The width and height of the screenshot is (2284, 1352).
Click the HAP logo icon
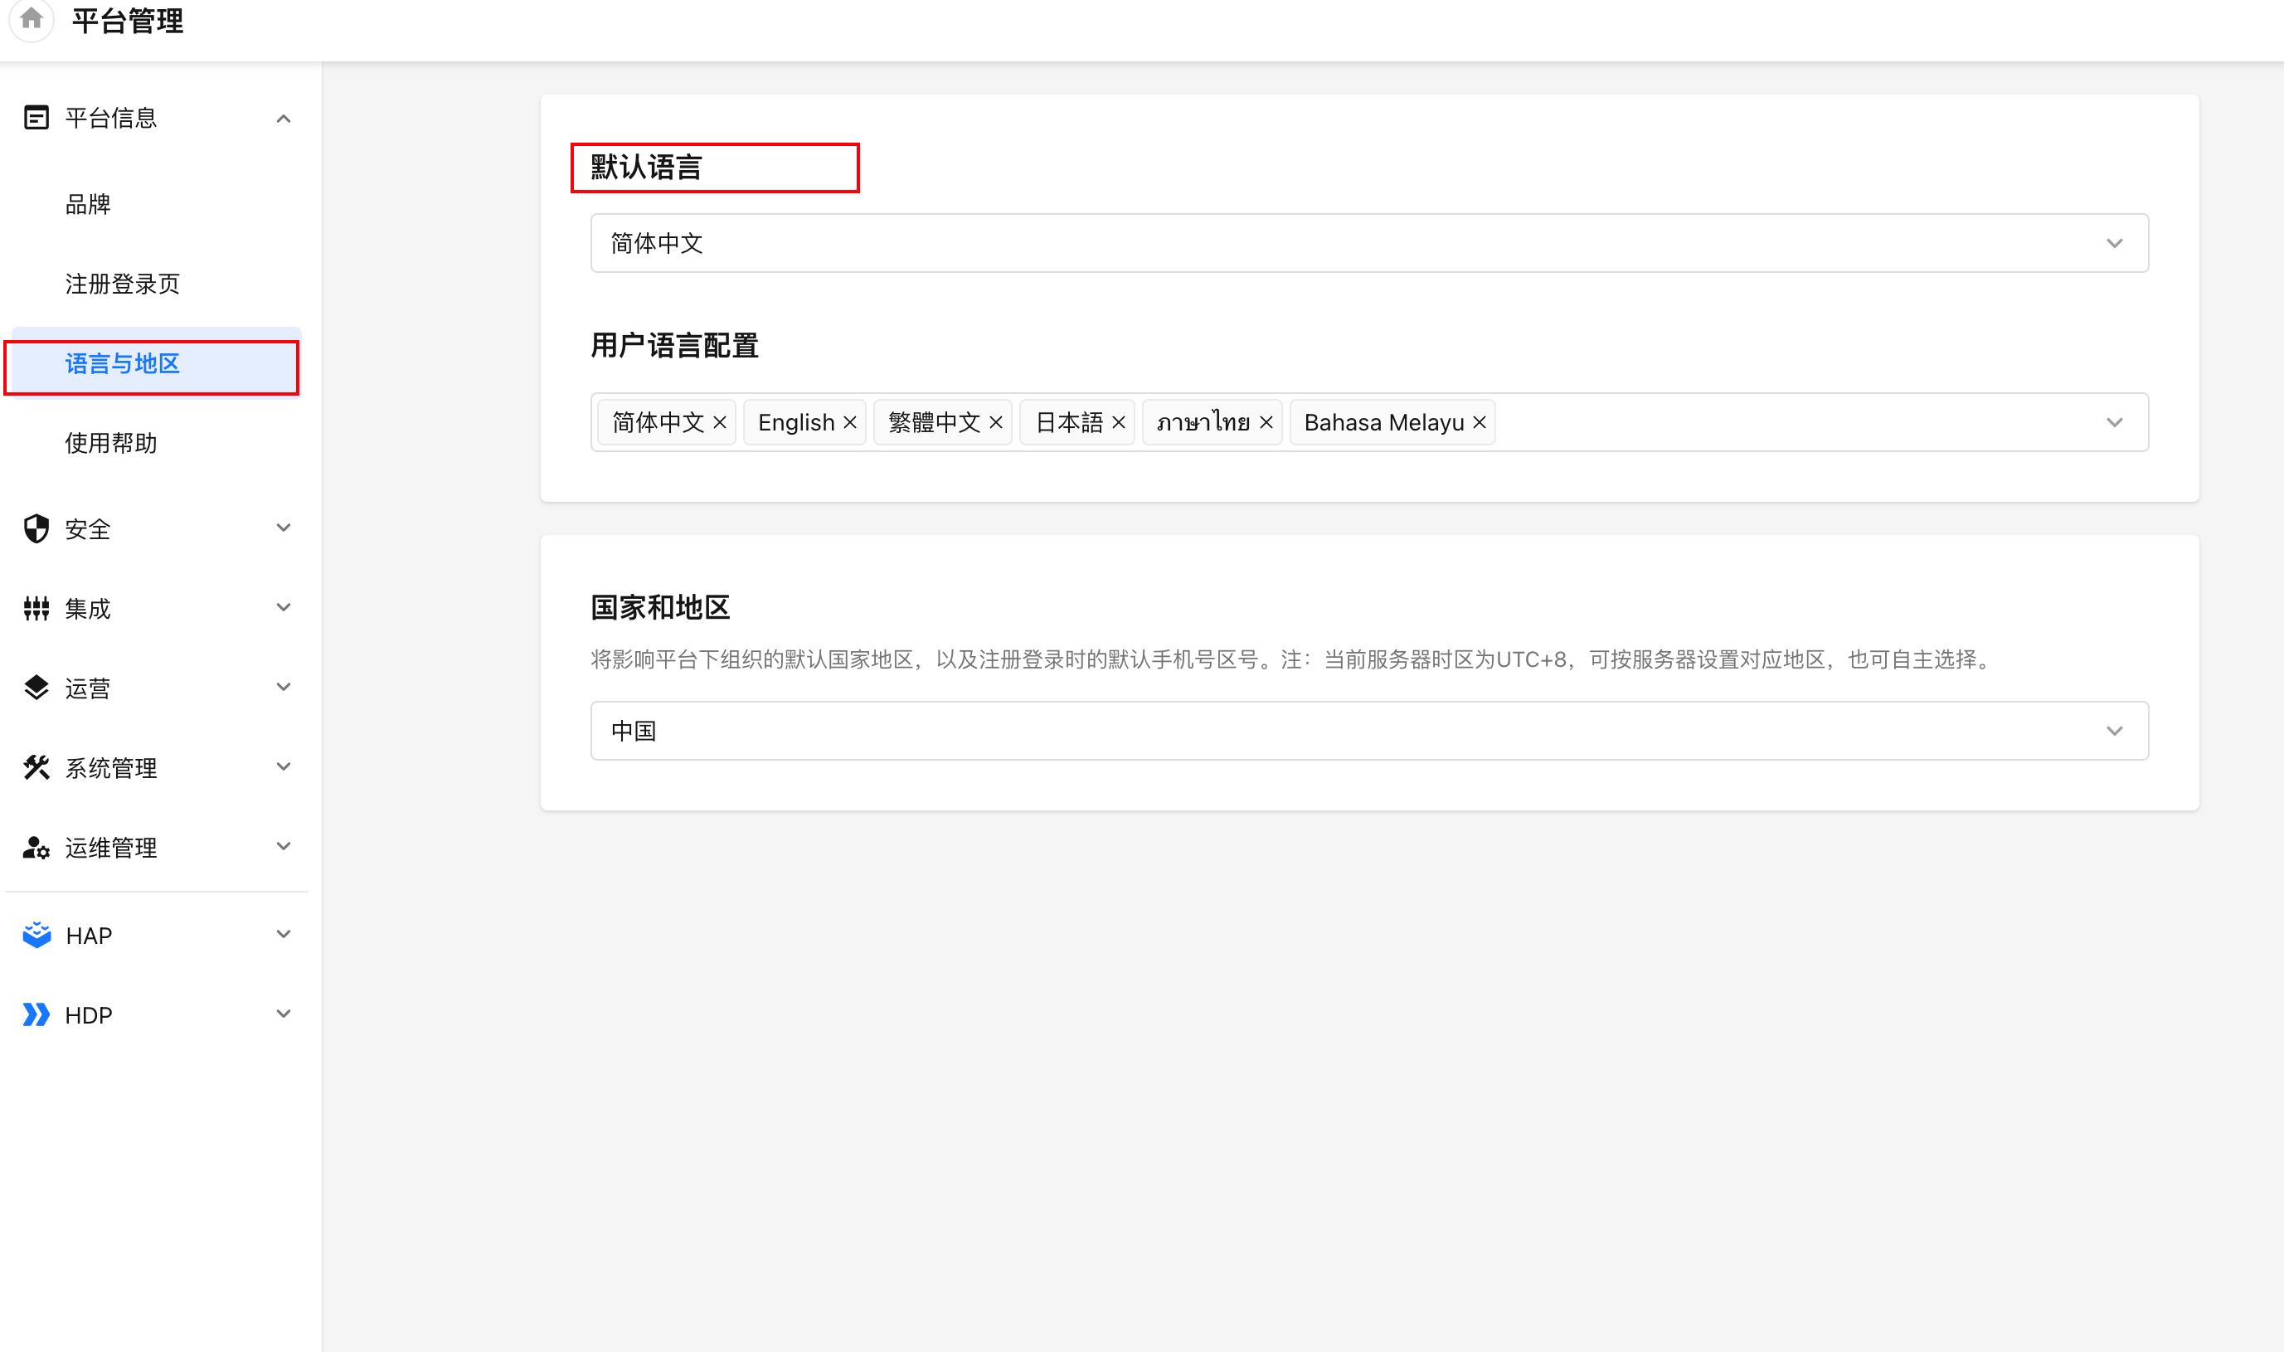point(36,935)
